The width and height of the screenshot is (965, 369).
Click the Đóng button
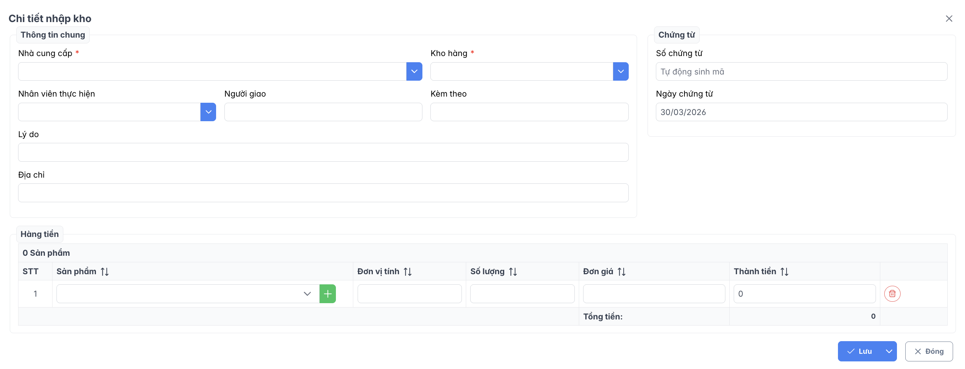(x=929, y=351)
